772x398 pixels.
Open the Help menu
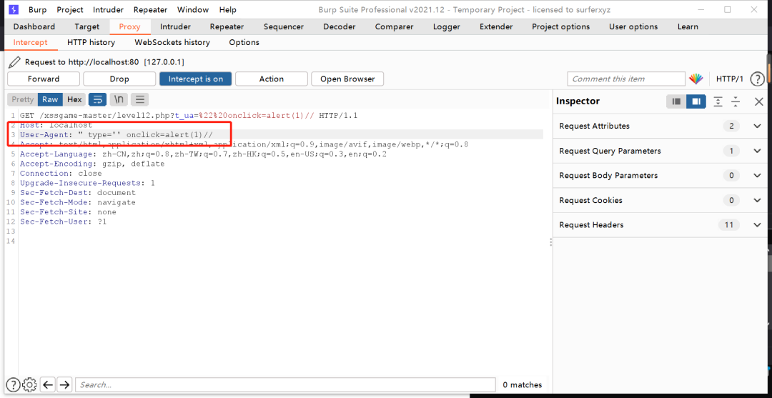[x=228, y=9]
